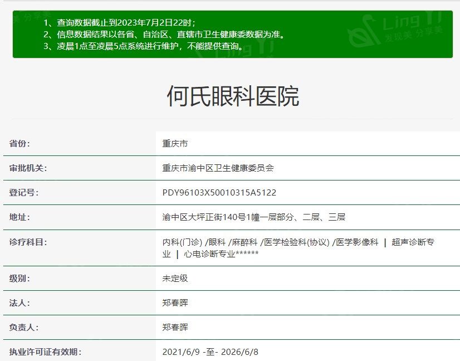Select registration number PDY96103X50010315A5122
The image size is (460, 361).
tap(219, 193)
